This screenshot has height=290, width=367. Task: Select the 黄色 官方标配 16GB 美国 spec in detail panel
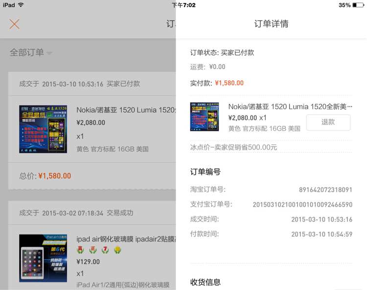click(x=264, y=129)
